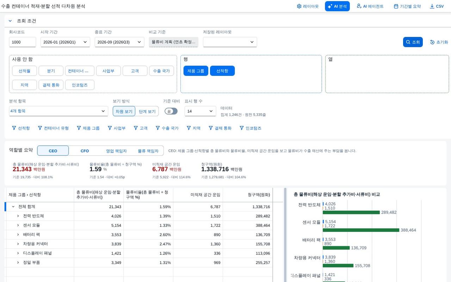This screenshot has width=451, height=282.
Task: Open the 지역 filter funnel
Action: (189, 128)
